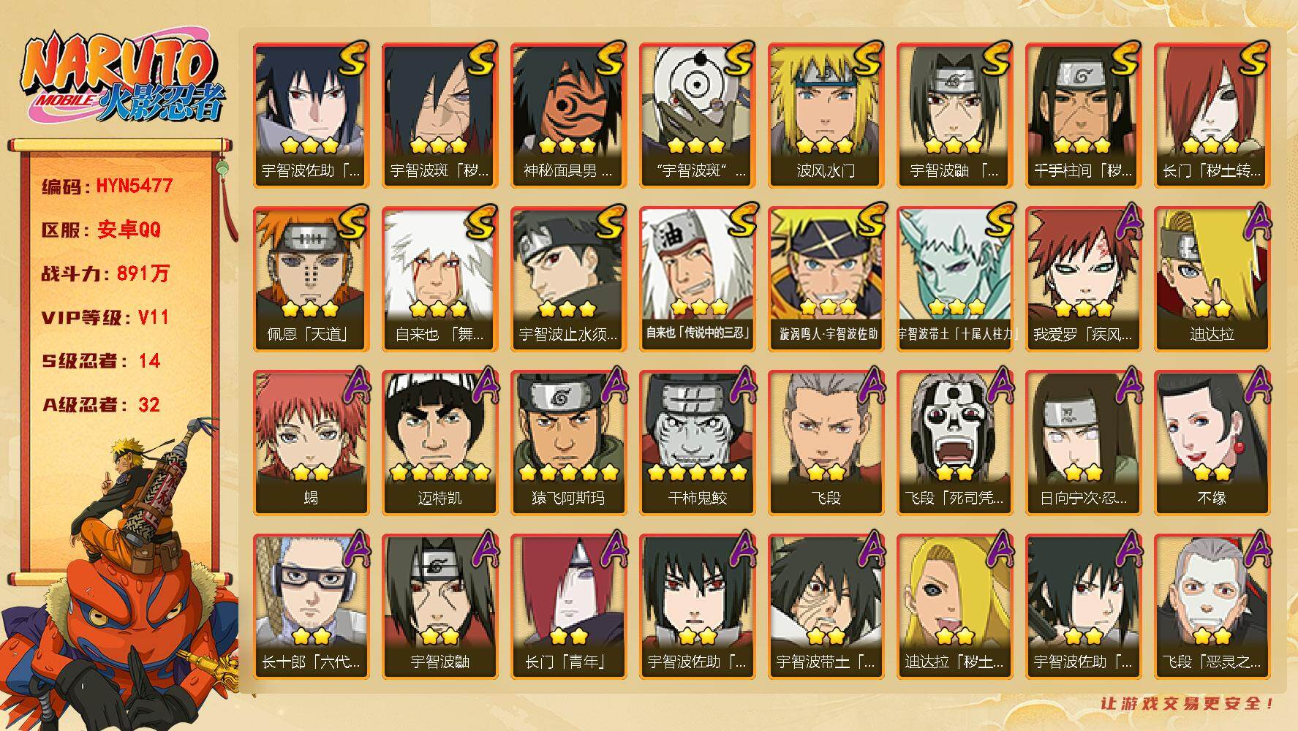Click the 蝎 red-haired ninja card
1298x731 pixels.
pos(311,442)
